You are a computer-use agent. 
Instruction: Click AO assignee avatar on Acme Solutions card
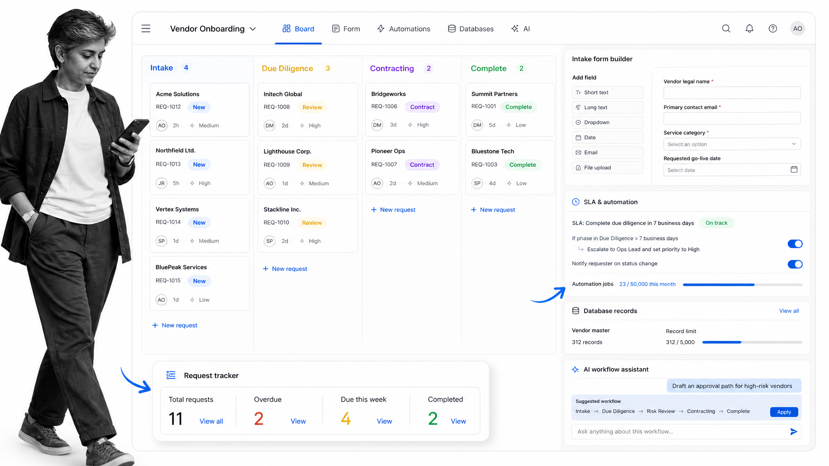coord(162,125)
